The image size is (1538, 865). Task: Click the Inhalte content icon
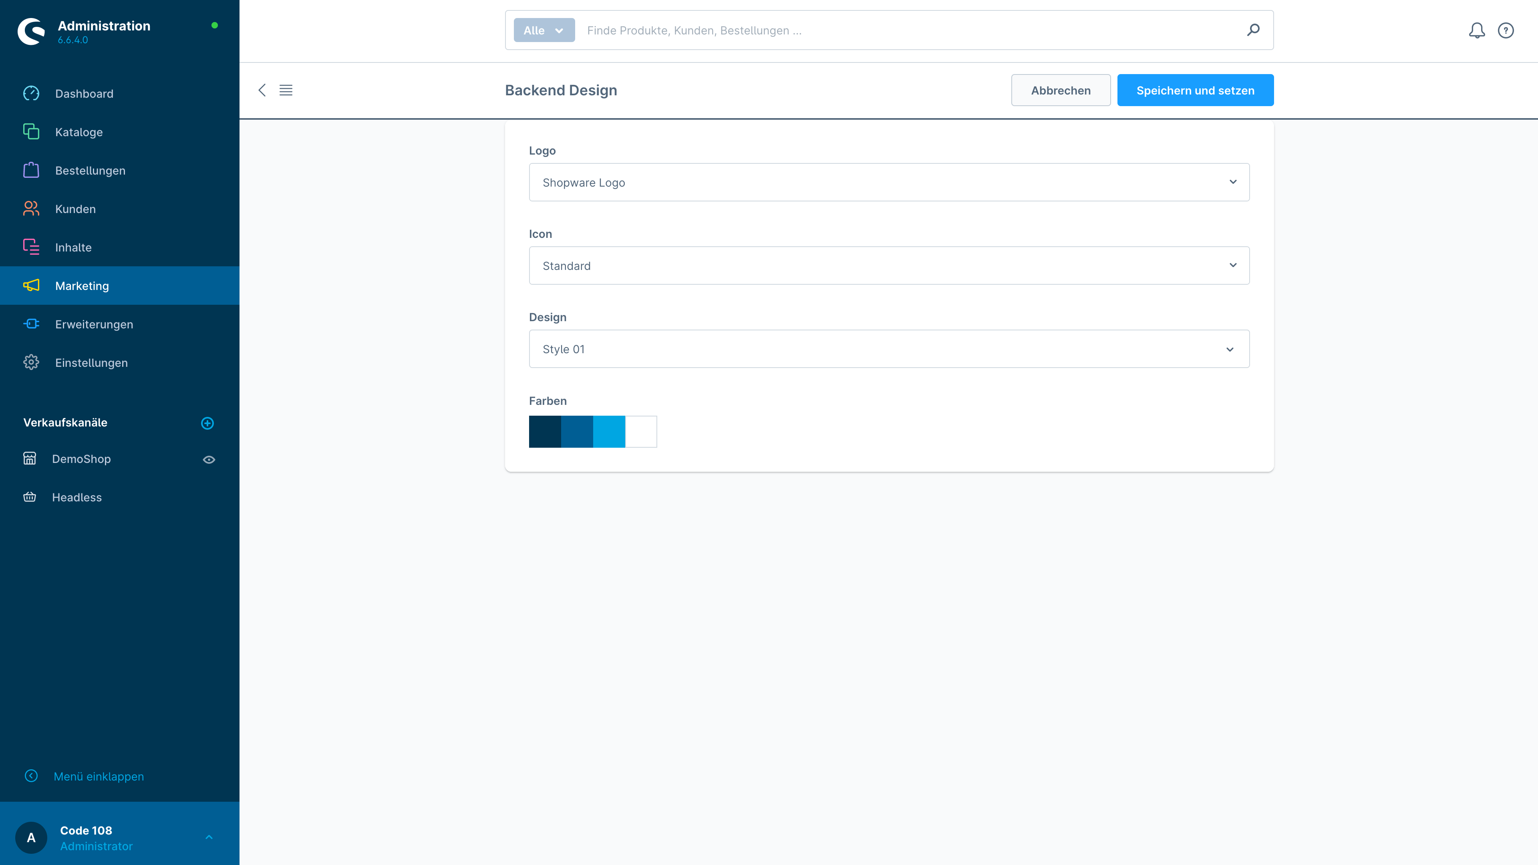31,247
